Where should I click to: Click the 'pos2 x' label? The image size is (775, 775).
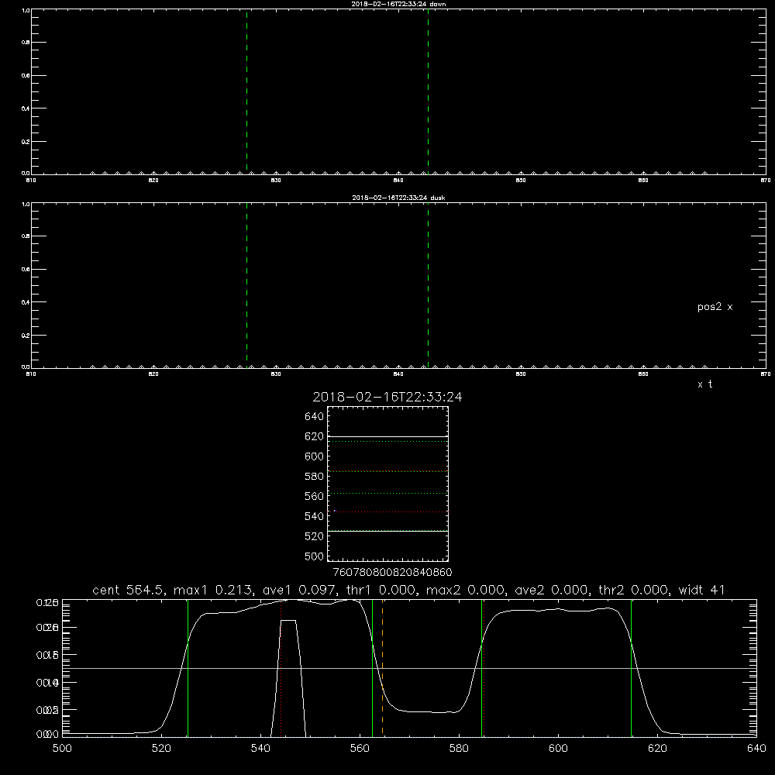715,307
